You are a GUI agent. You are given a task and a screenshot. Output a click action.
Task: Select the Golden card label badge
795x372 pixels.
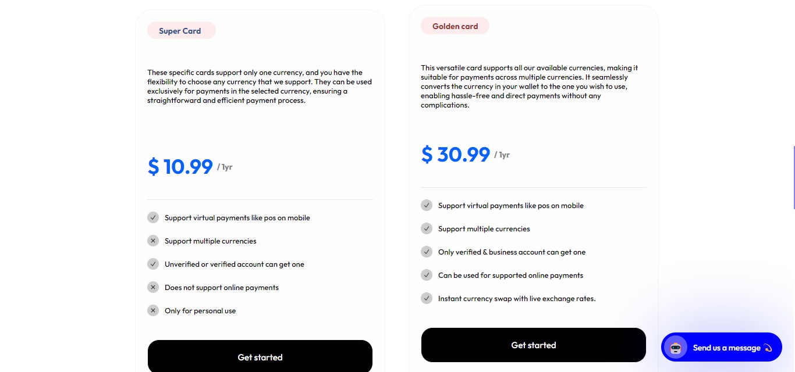point(455,26)
